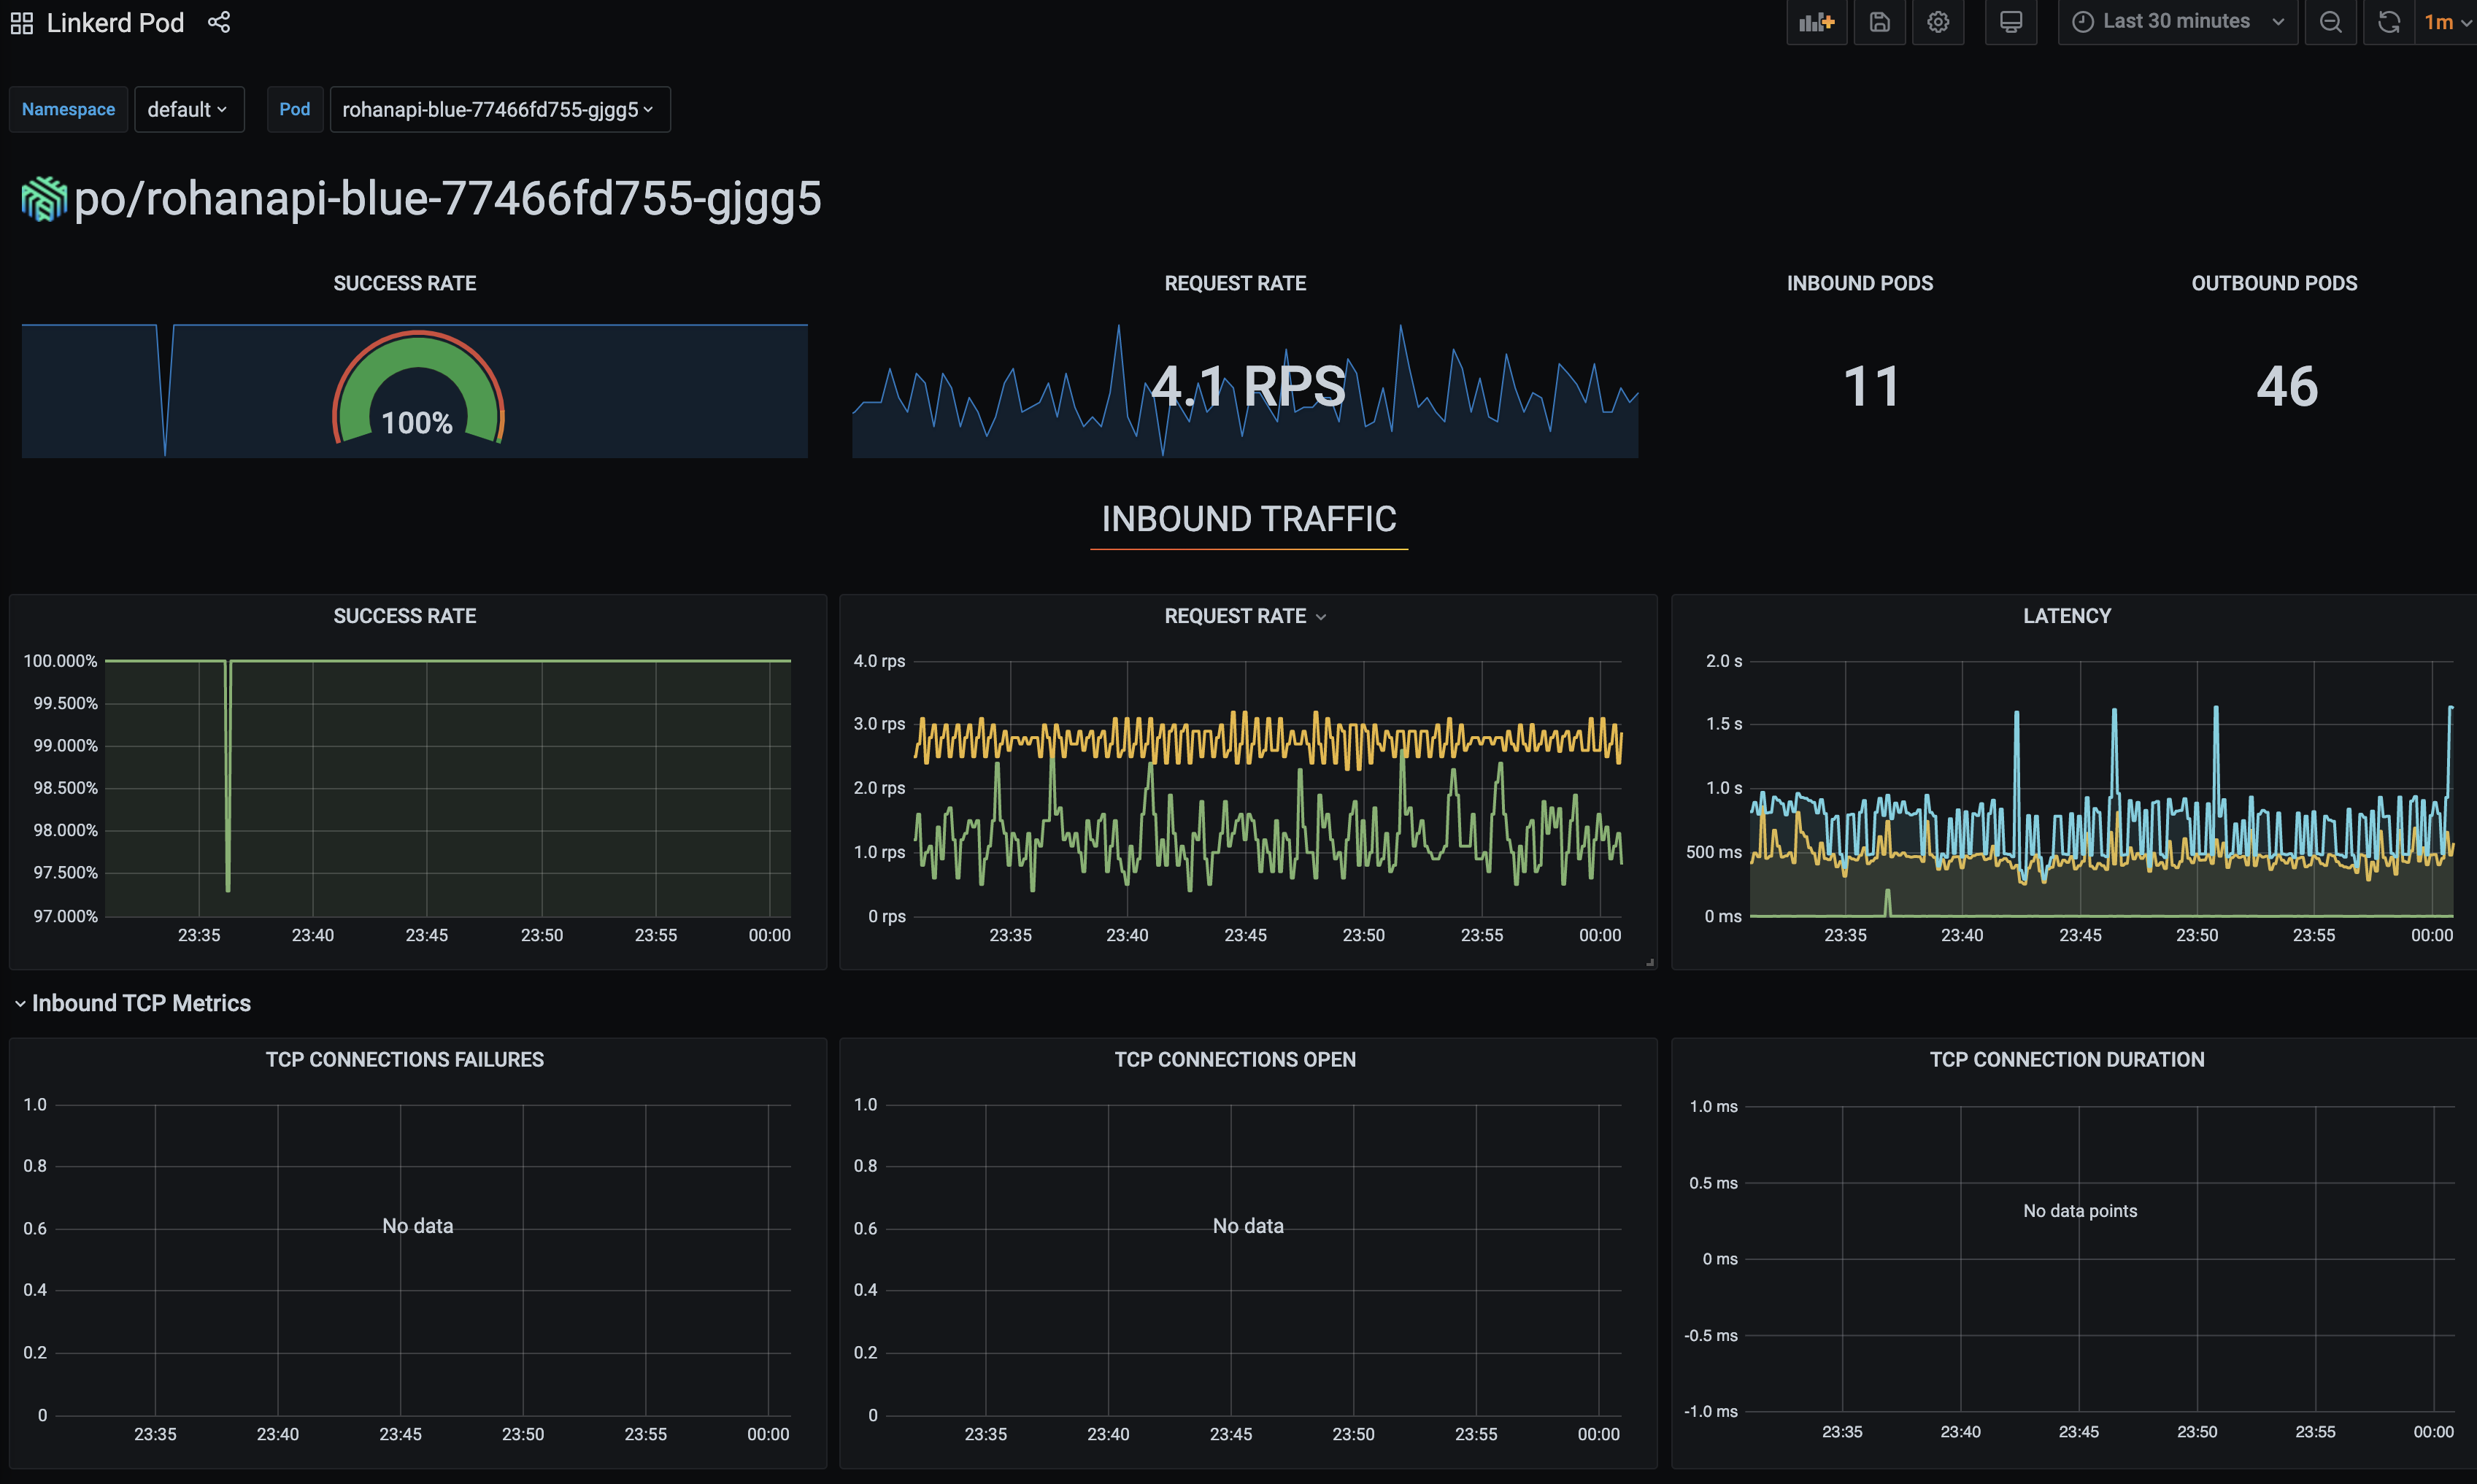Open the REQUEST RATE panel menu chevron
The image size is (2477, 1484).
coord(1322,616)
